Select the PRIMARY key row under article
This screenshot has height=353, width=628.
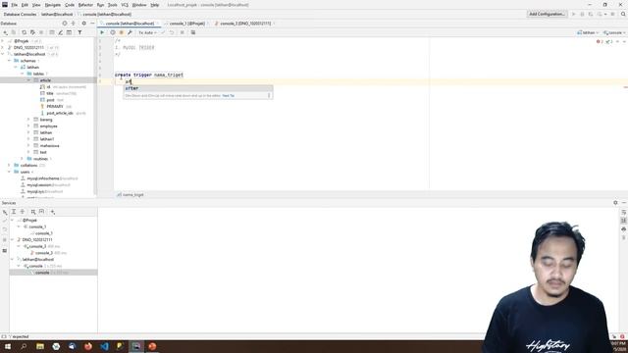coord(55,107)
